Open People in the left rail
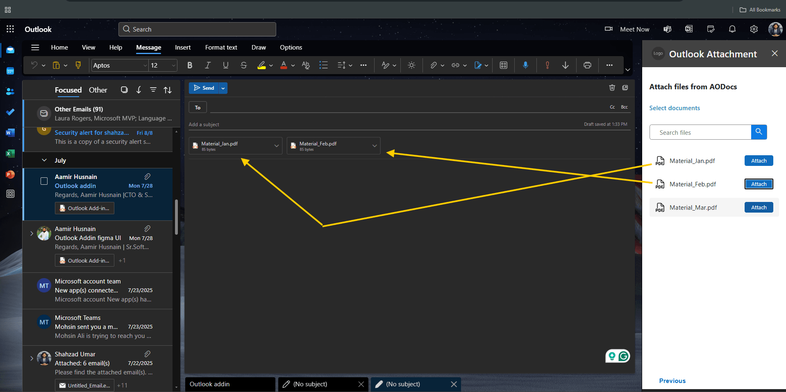Screen dimensions: 786x392 [10, 91]
